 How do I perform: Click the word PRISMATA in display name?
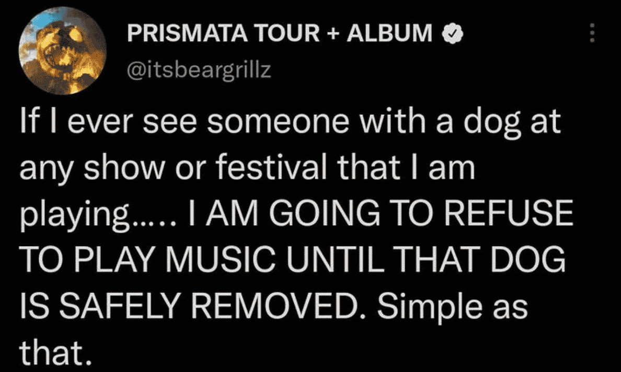pyautogui.click(x=187, y=33)
